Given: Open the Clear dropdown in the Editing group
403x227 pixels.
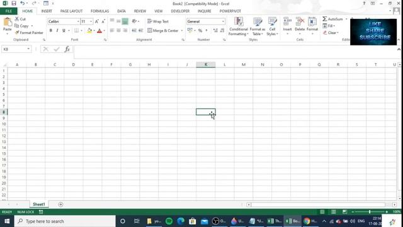Looking at the screenshot, I should pyautogui.click(x=331, y=33).
